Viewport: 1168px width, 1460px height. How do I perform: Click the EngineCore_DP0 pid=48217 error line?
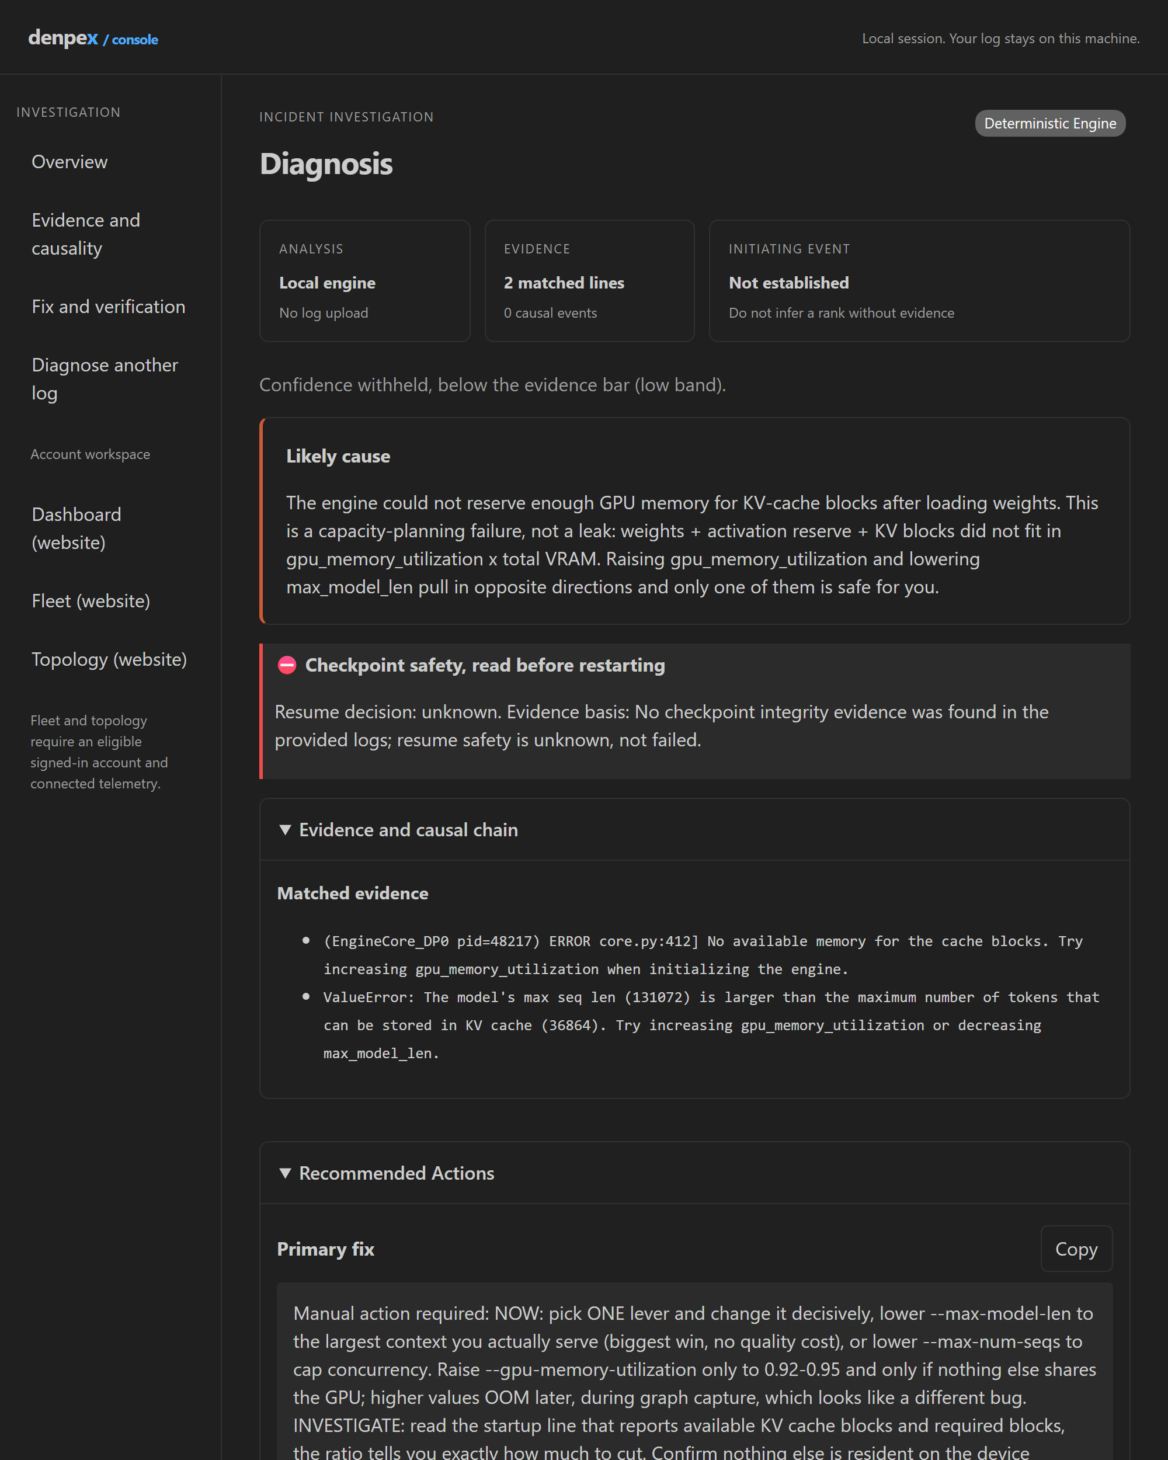703,955
